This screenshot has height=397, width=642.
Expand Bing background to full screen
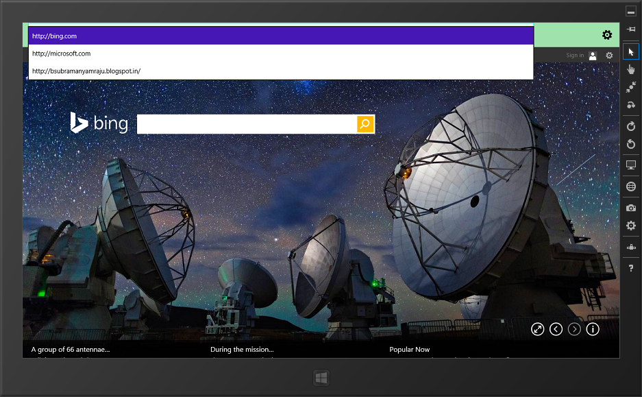(x=537, y=329)
